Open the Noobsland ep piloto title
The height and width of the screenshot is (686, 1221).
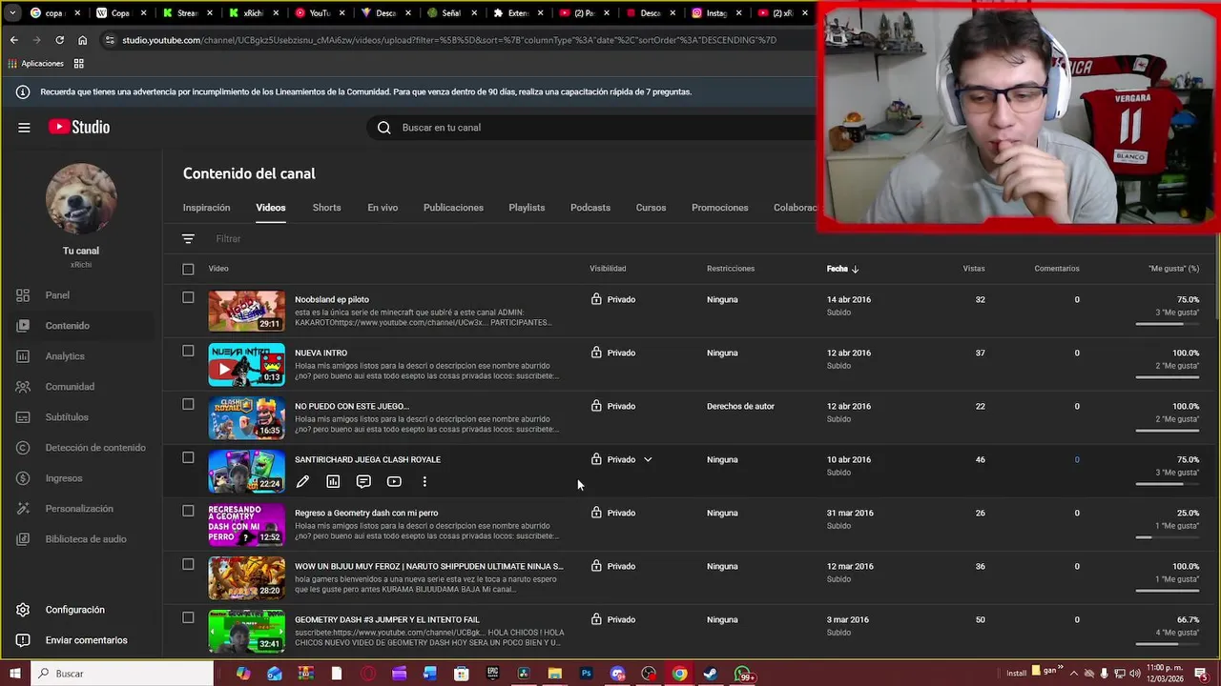(x=332, y=299)
